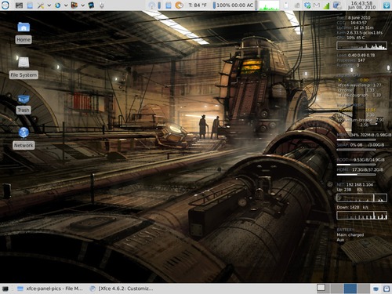Open the green network signal strength indicator
The width and height of the screenshot is (392, 294).
pos(326,5)
